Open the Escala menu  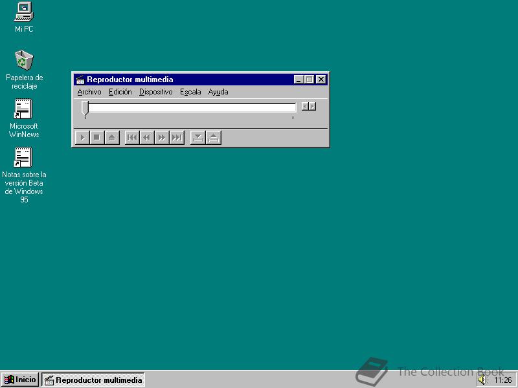tap(190, 92)
